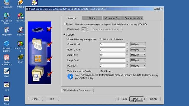Click the question mark documents image

click(x=38, y=73)
